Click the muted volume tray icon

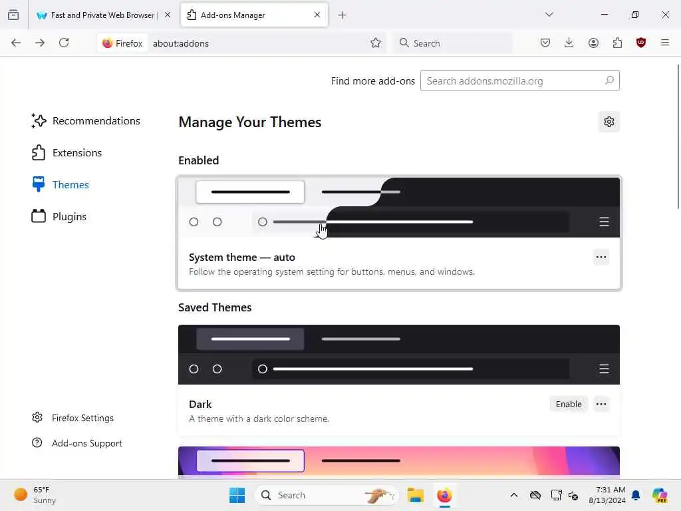pos(573,495)
